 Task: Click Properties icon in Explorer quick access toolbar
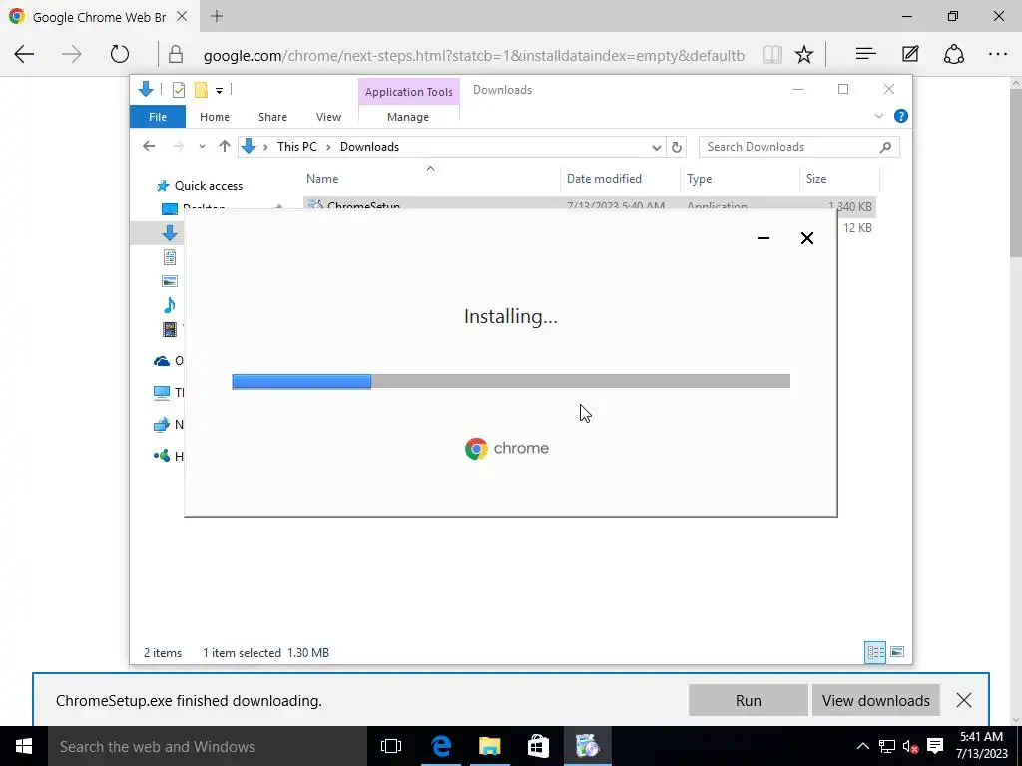pos(178,90)
